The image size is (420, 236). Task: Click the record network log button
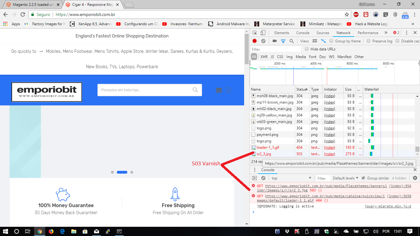pyautogui.click(x=255, y=41)
